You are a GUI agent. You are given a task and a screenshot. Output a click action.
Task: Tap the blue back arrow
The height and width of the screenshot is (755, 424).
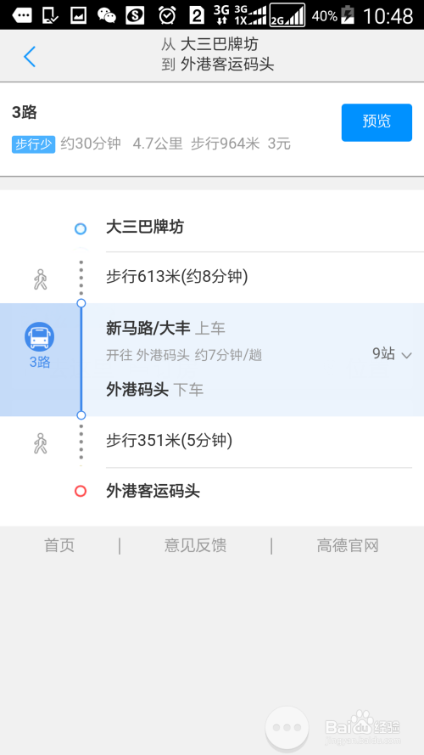tap(30, 57)
